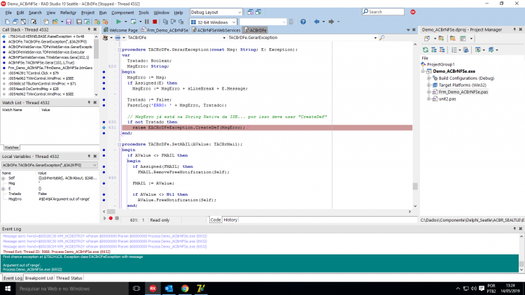The image size is (525, 295).
Task: Click the Save desktop layout icon
Action: tap(250, 12)
